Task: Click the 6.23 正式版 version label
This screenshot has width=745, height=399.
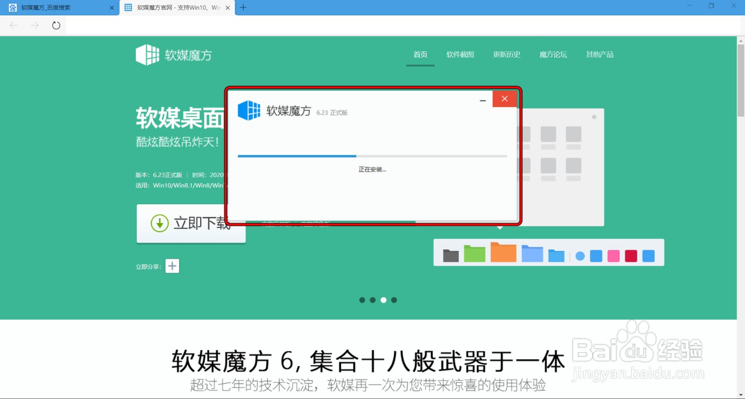Action: tap(332, 113)
